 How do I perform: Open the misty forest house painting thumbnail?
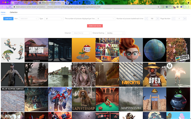click(x=36, y=75)
